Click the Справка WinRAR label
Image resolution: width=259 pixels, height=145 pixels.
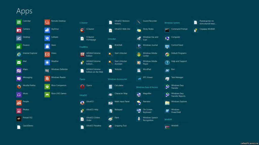(207, 29)
